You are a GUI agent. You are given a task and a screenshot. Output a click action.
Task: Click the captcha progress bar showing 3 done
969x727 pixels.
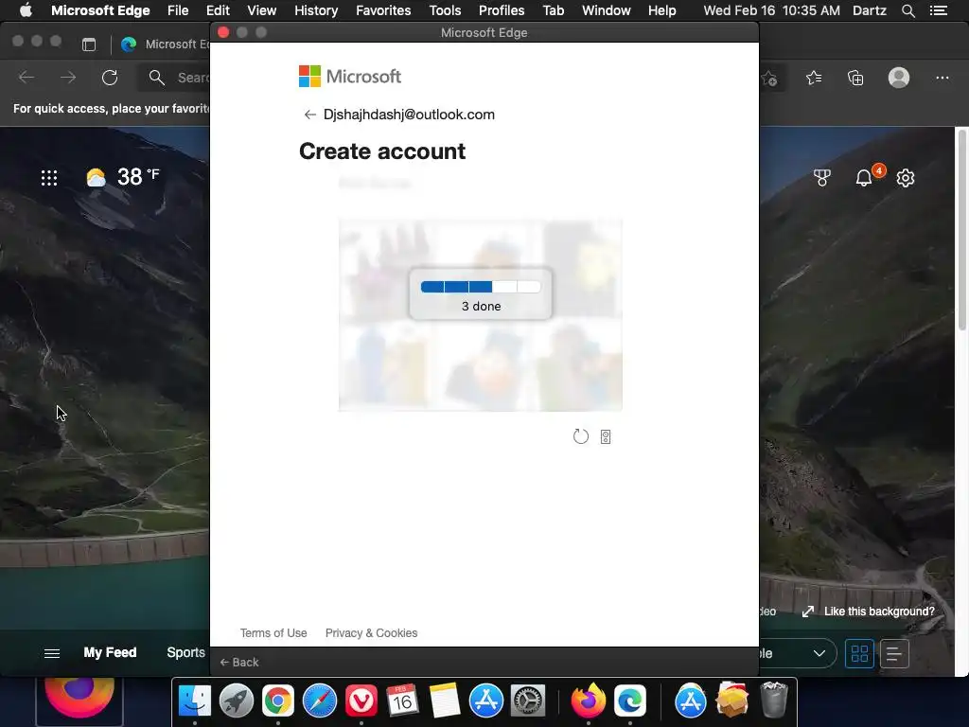(480, 287)
